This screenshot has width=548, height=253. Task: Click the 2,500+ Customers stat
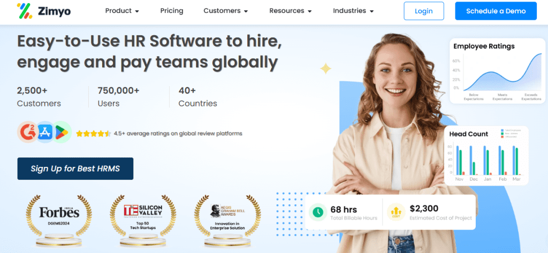pos(39,97)
